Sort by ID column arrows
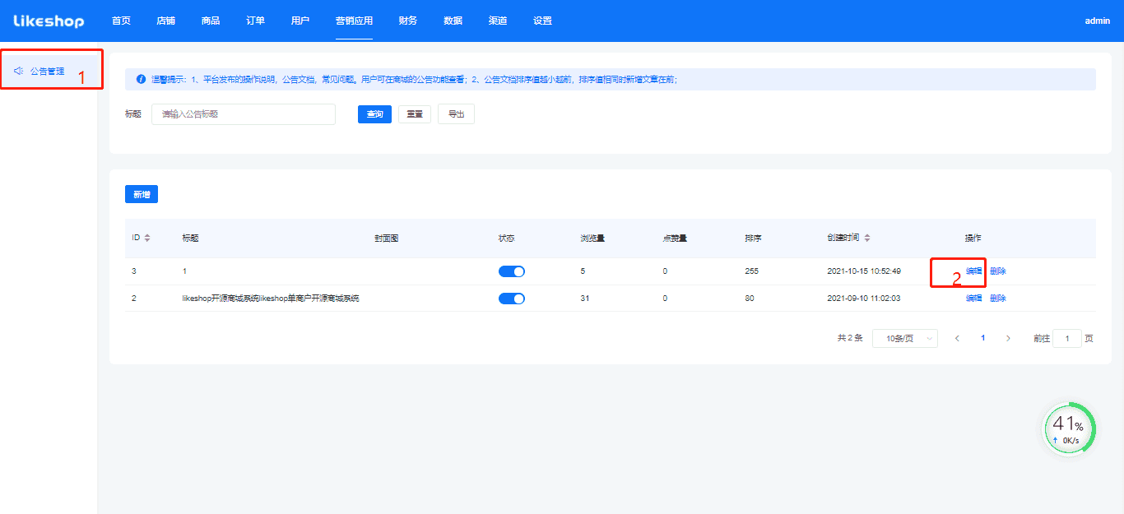The height and width of the screenshot is (514, 1124). 147,238
